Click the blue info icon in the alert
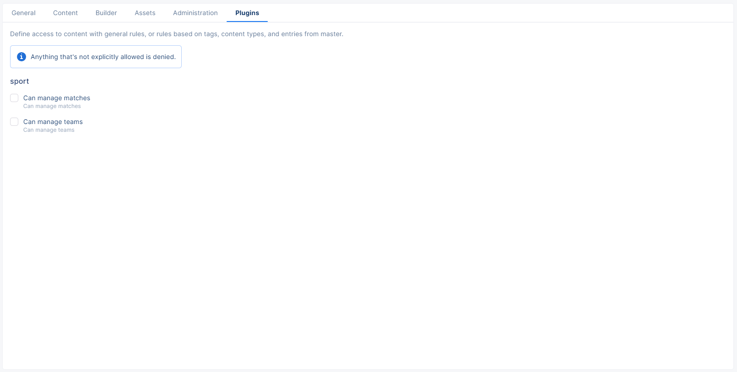Viewport: 737px width, 372px height. click(x=22, y=57)
